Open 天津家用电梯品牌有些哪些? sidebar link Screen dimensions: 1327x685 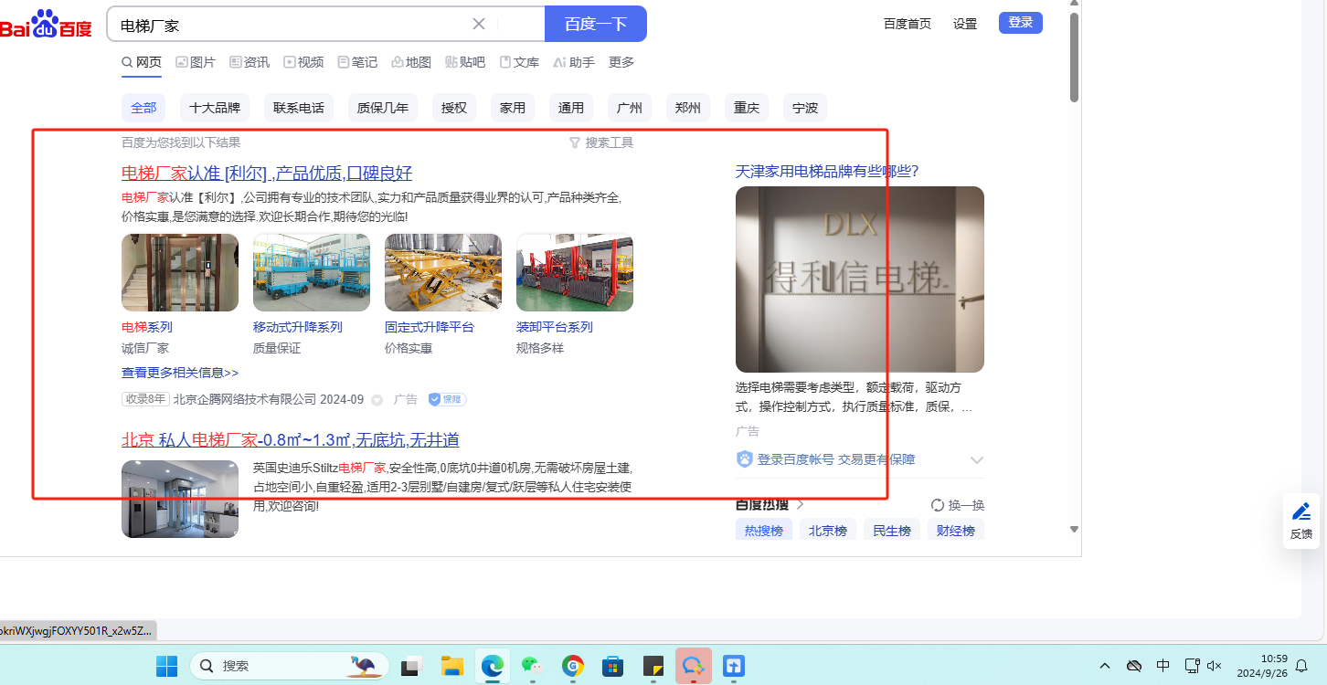827,171
